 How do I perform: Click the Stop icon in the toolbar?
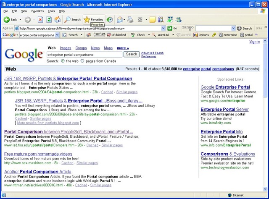[x=40, y=20]
